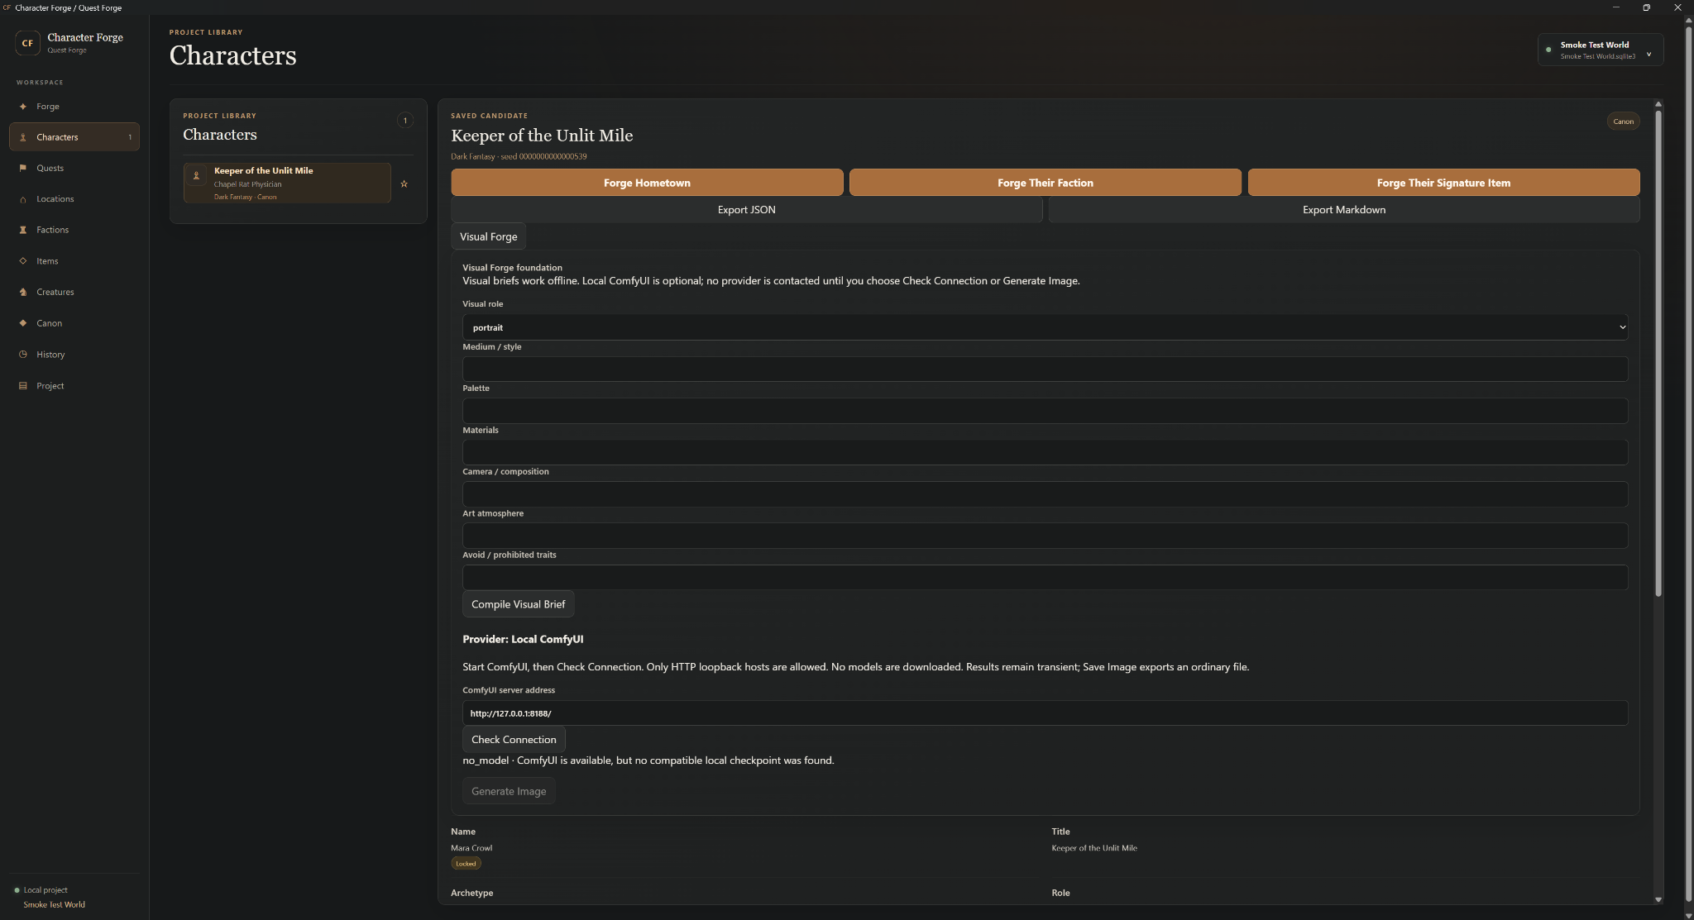Click Export JSON

746,210
